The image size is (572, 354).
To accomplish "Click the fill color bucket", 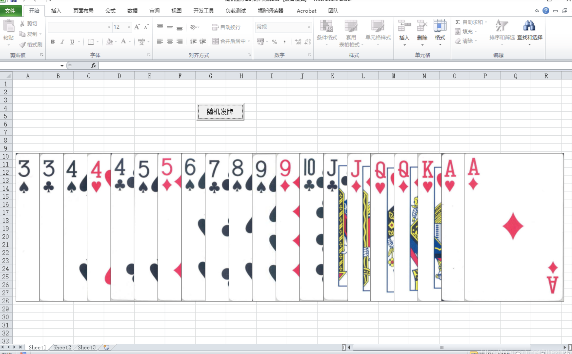I will pos(109,42).
